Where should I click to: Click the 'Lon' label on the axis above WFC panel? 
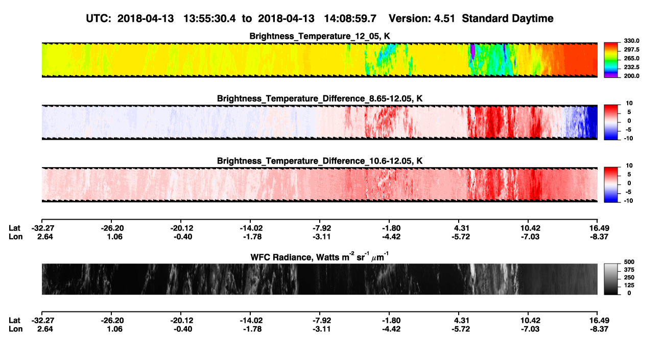(x=15, y=236)
